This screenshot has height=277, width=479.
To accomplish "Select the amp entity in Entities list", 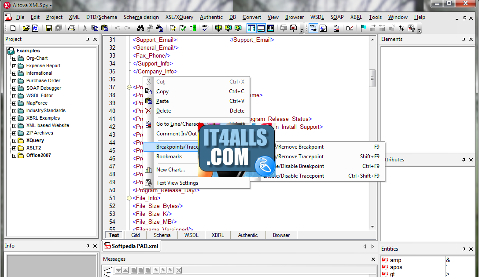I will 396,260.
